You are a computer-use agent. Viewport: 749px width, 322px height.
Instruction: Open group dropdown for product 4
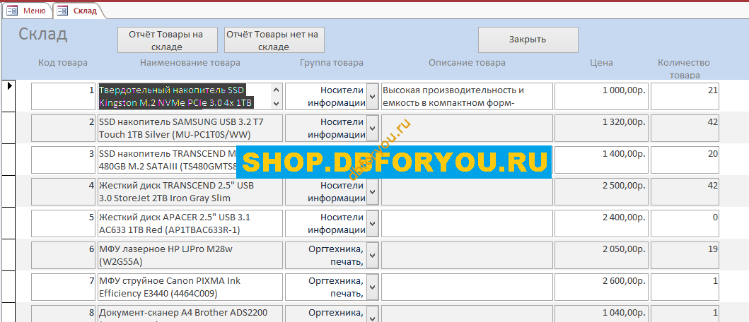(x=372, y=192)
